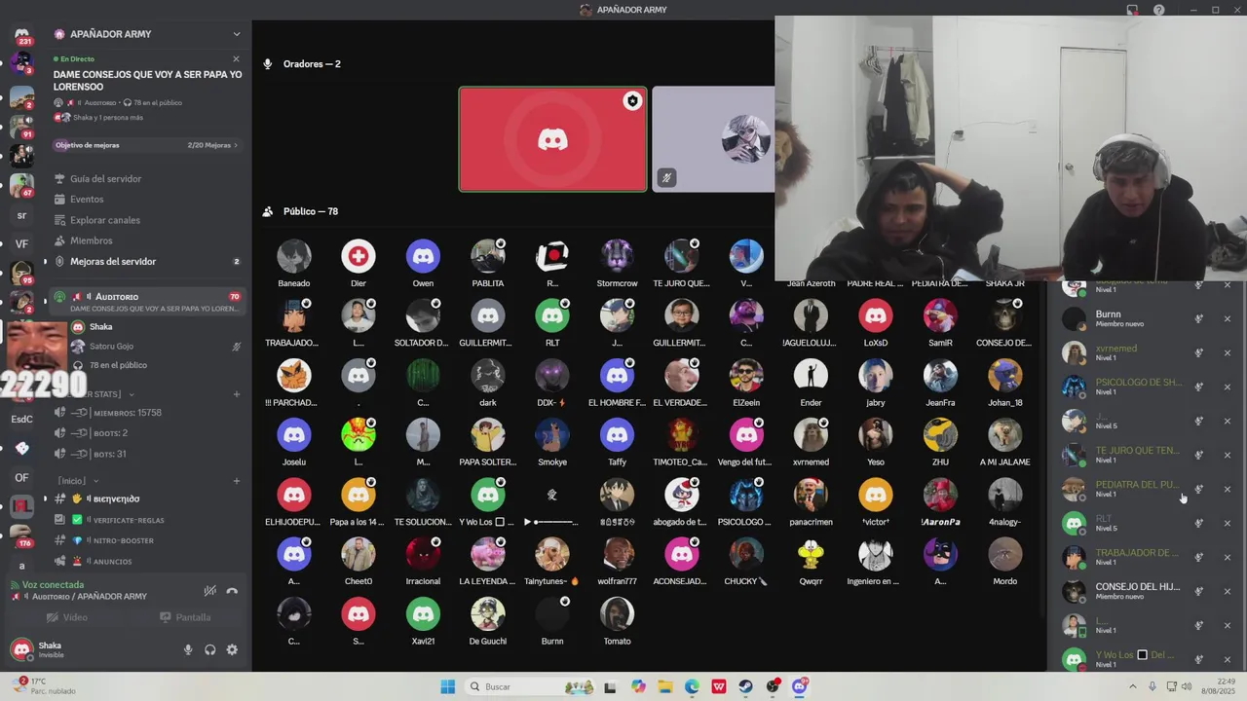
Task: Dismiss Burnn's request
Action: click(1228, 318)
